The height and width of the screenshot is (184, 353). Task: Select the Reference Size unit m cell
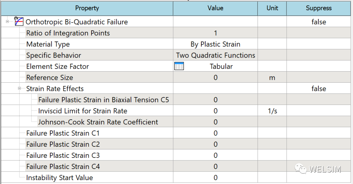pos(272,77)
